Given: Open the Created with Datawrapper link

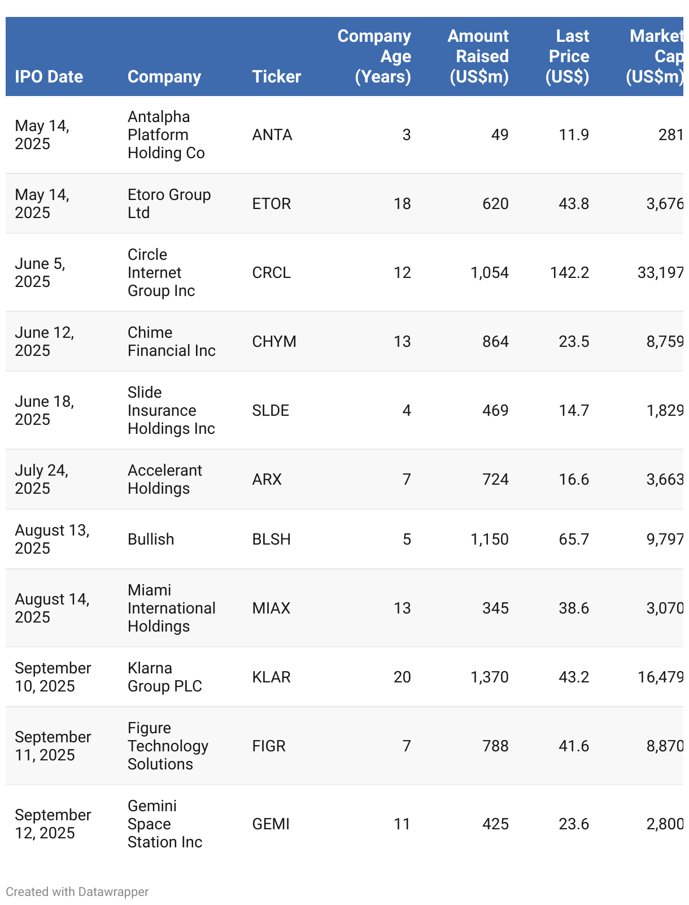Looking at the screenshot, I should point(77,891).
